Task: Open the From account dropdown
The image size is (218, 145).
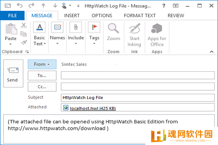Action: pyautogui.click(x=42, y=64)
